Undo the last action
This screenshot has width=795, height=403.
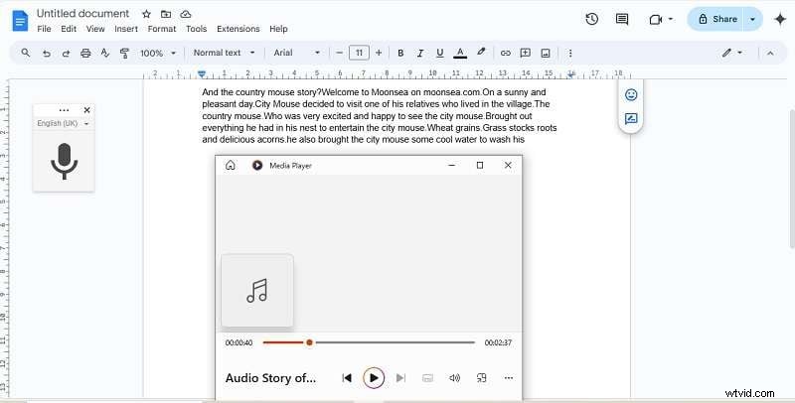pos(46,53)
